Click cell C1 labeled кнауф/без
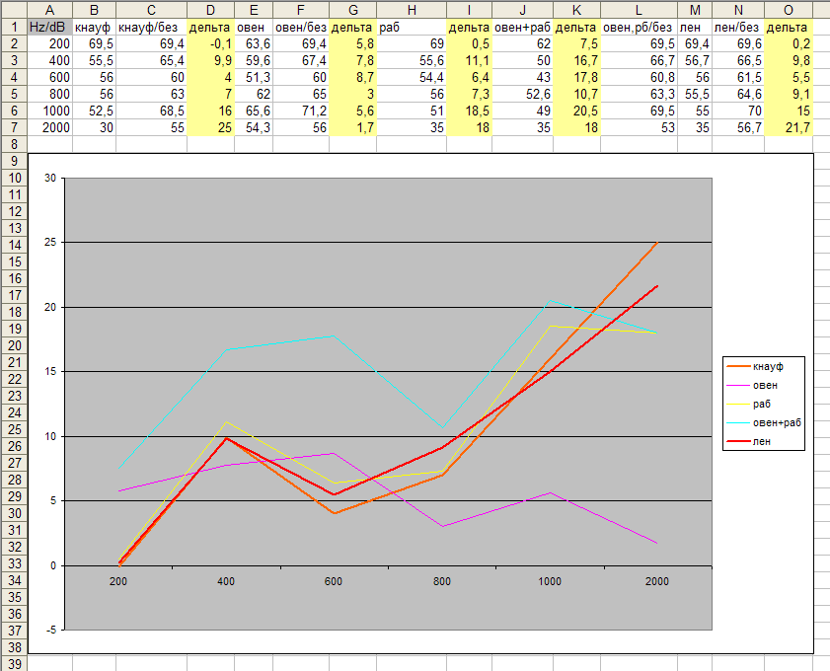The height and width of the screenshot is (671, 830). [x=150, y=28]
